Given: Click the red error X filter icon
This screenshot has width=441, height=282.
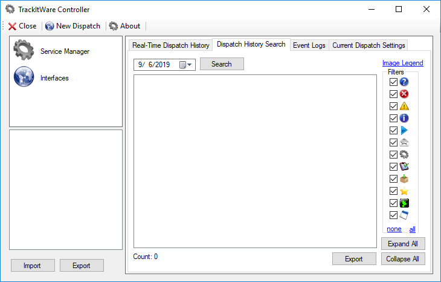Looking at the screenshot, I should [404, 94].
